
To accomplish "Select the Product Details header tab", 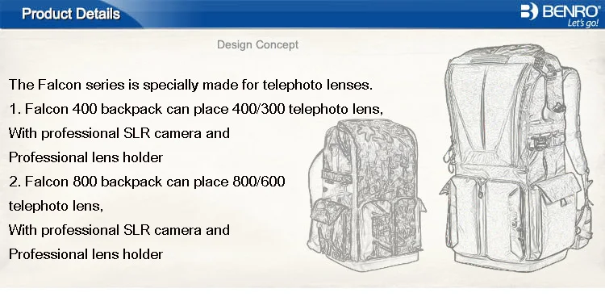I will coord(71,14).
